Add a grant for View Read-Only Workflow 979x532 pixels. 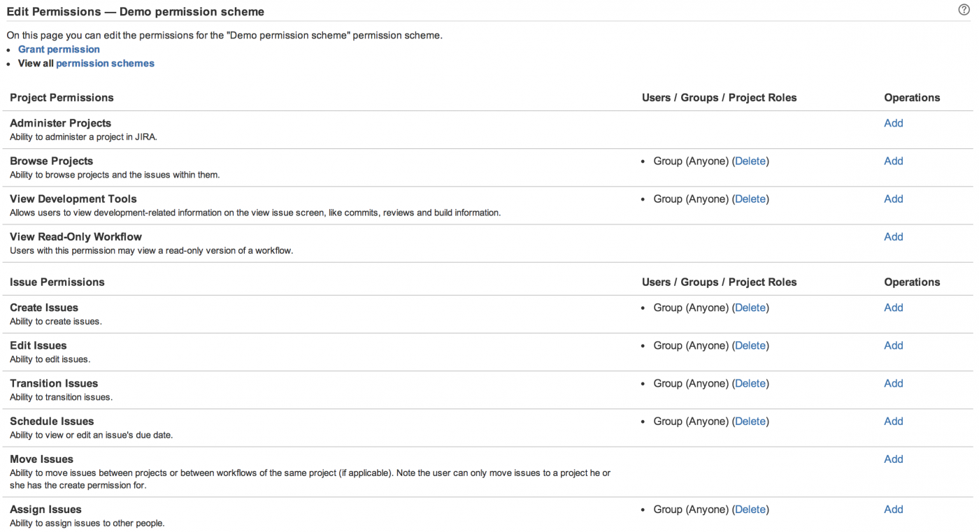[x=893, y=236]
